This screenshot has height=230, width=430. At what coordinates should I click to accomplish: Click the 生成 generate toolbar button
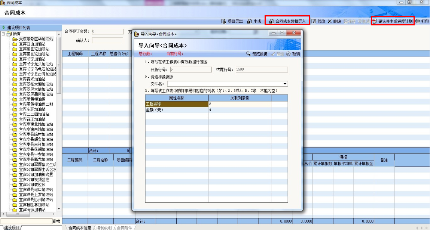coord(254,21)
